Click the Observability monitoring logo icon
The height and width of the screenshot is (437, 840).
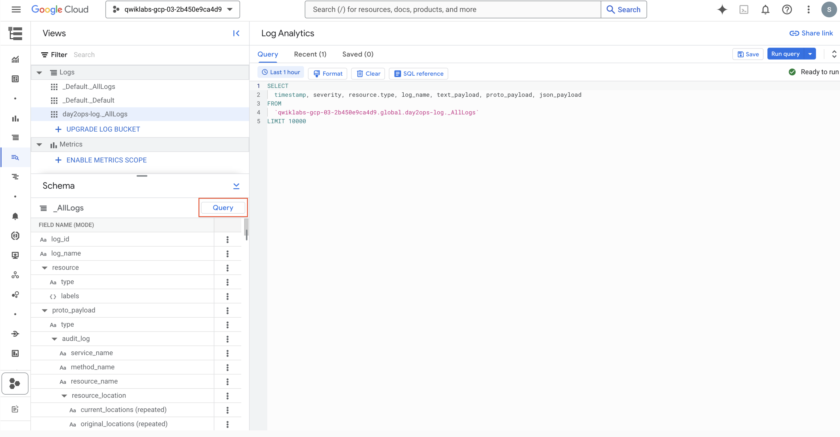point(15,33)
